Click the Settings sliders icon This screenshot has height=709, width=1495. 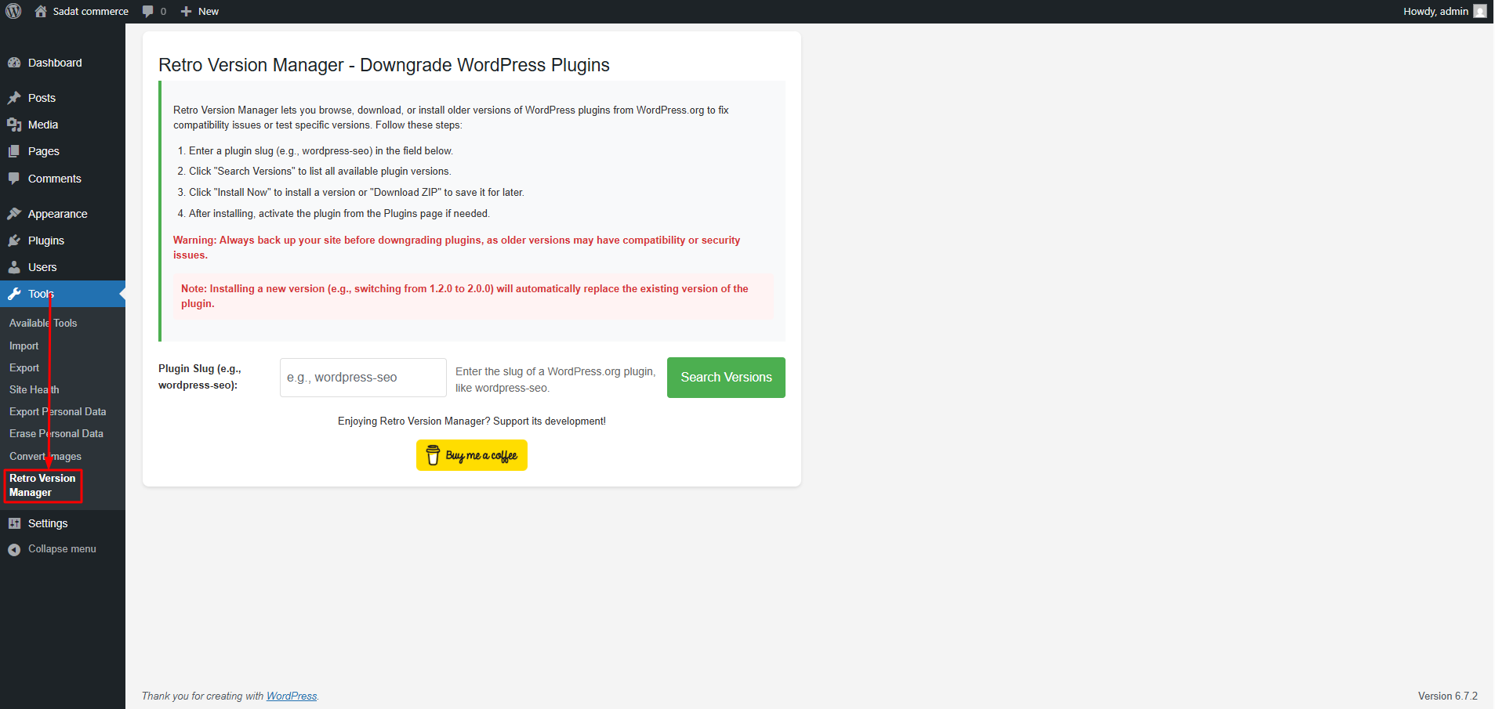click(14, 523)
